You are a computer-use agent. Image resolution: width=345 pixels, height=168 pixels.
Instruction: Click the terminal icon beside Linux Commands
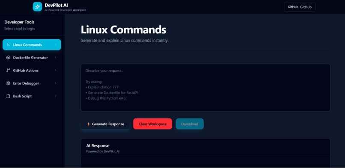(8, 44)
